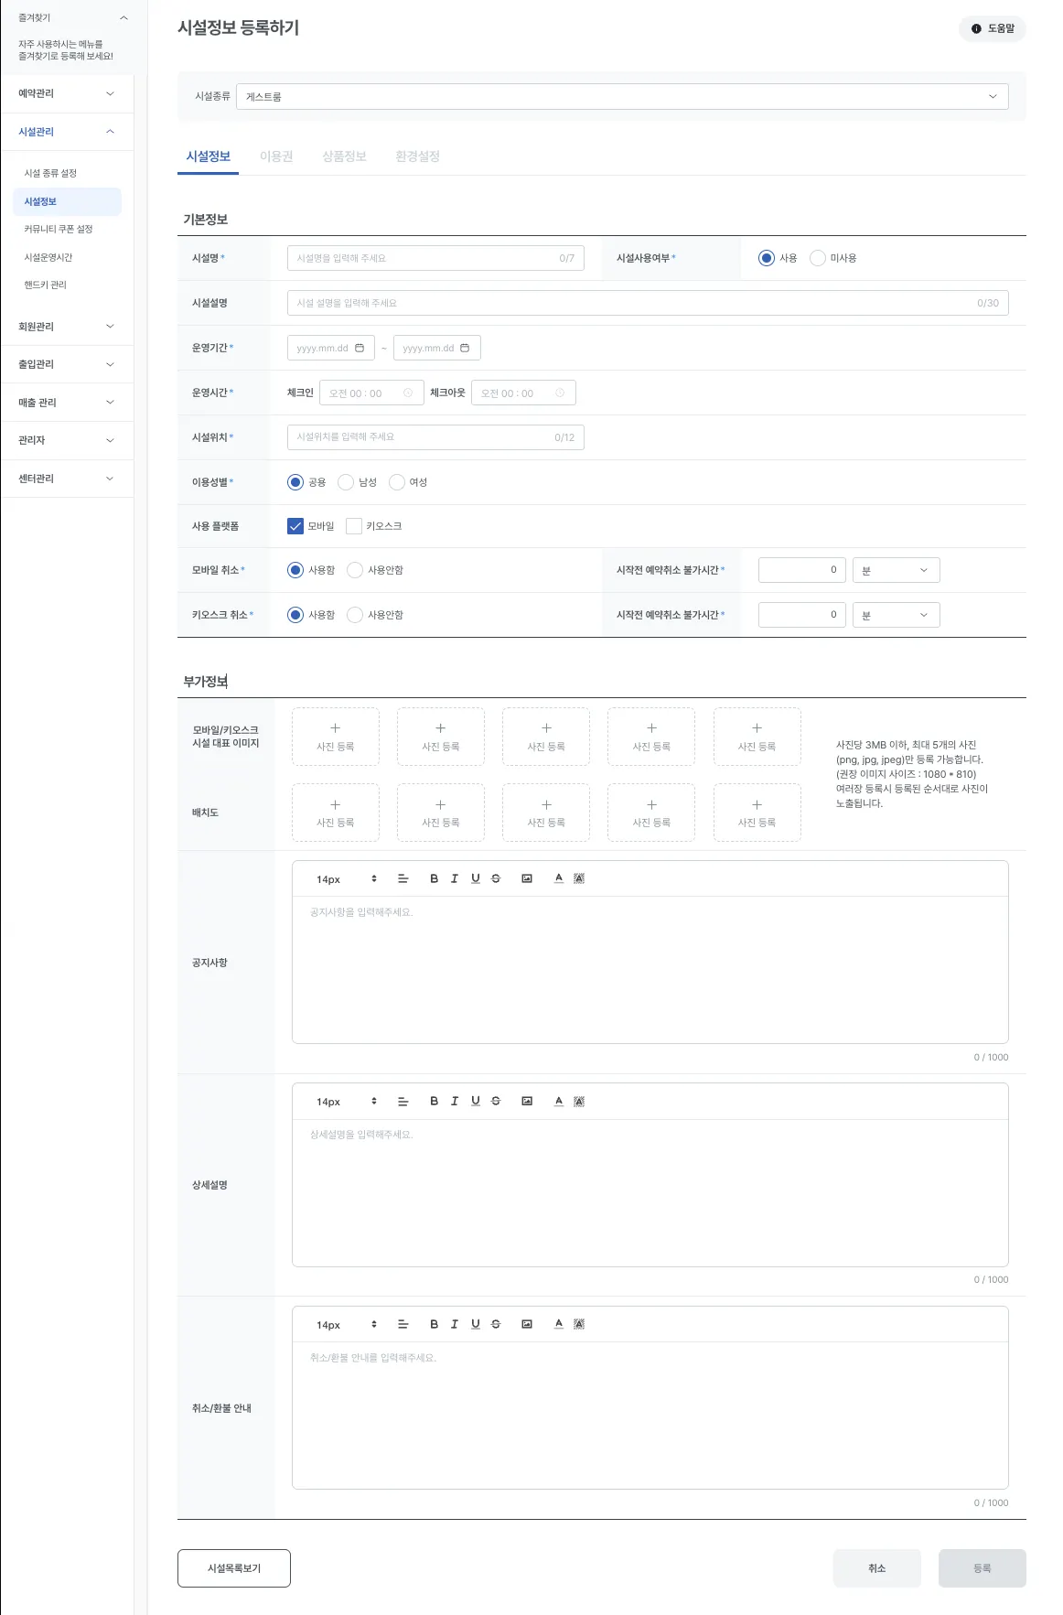This screenshot has width=1063, height=1615.
Task: Open the 시설종류 게스트룸 dropdown
Action: point(622,96)
